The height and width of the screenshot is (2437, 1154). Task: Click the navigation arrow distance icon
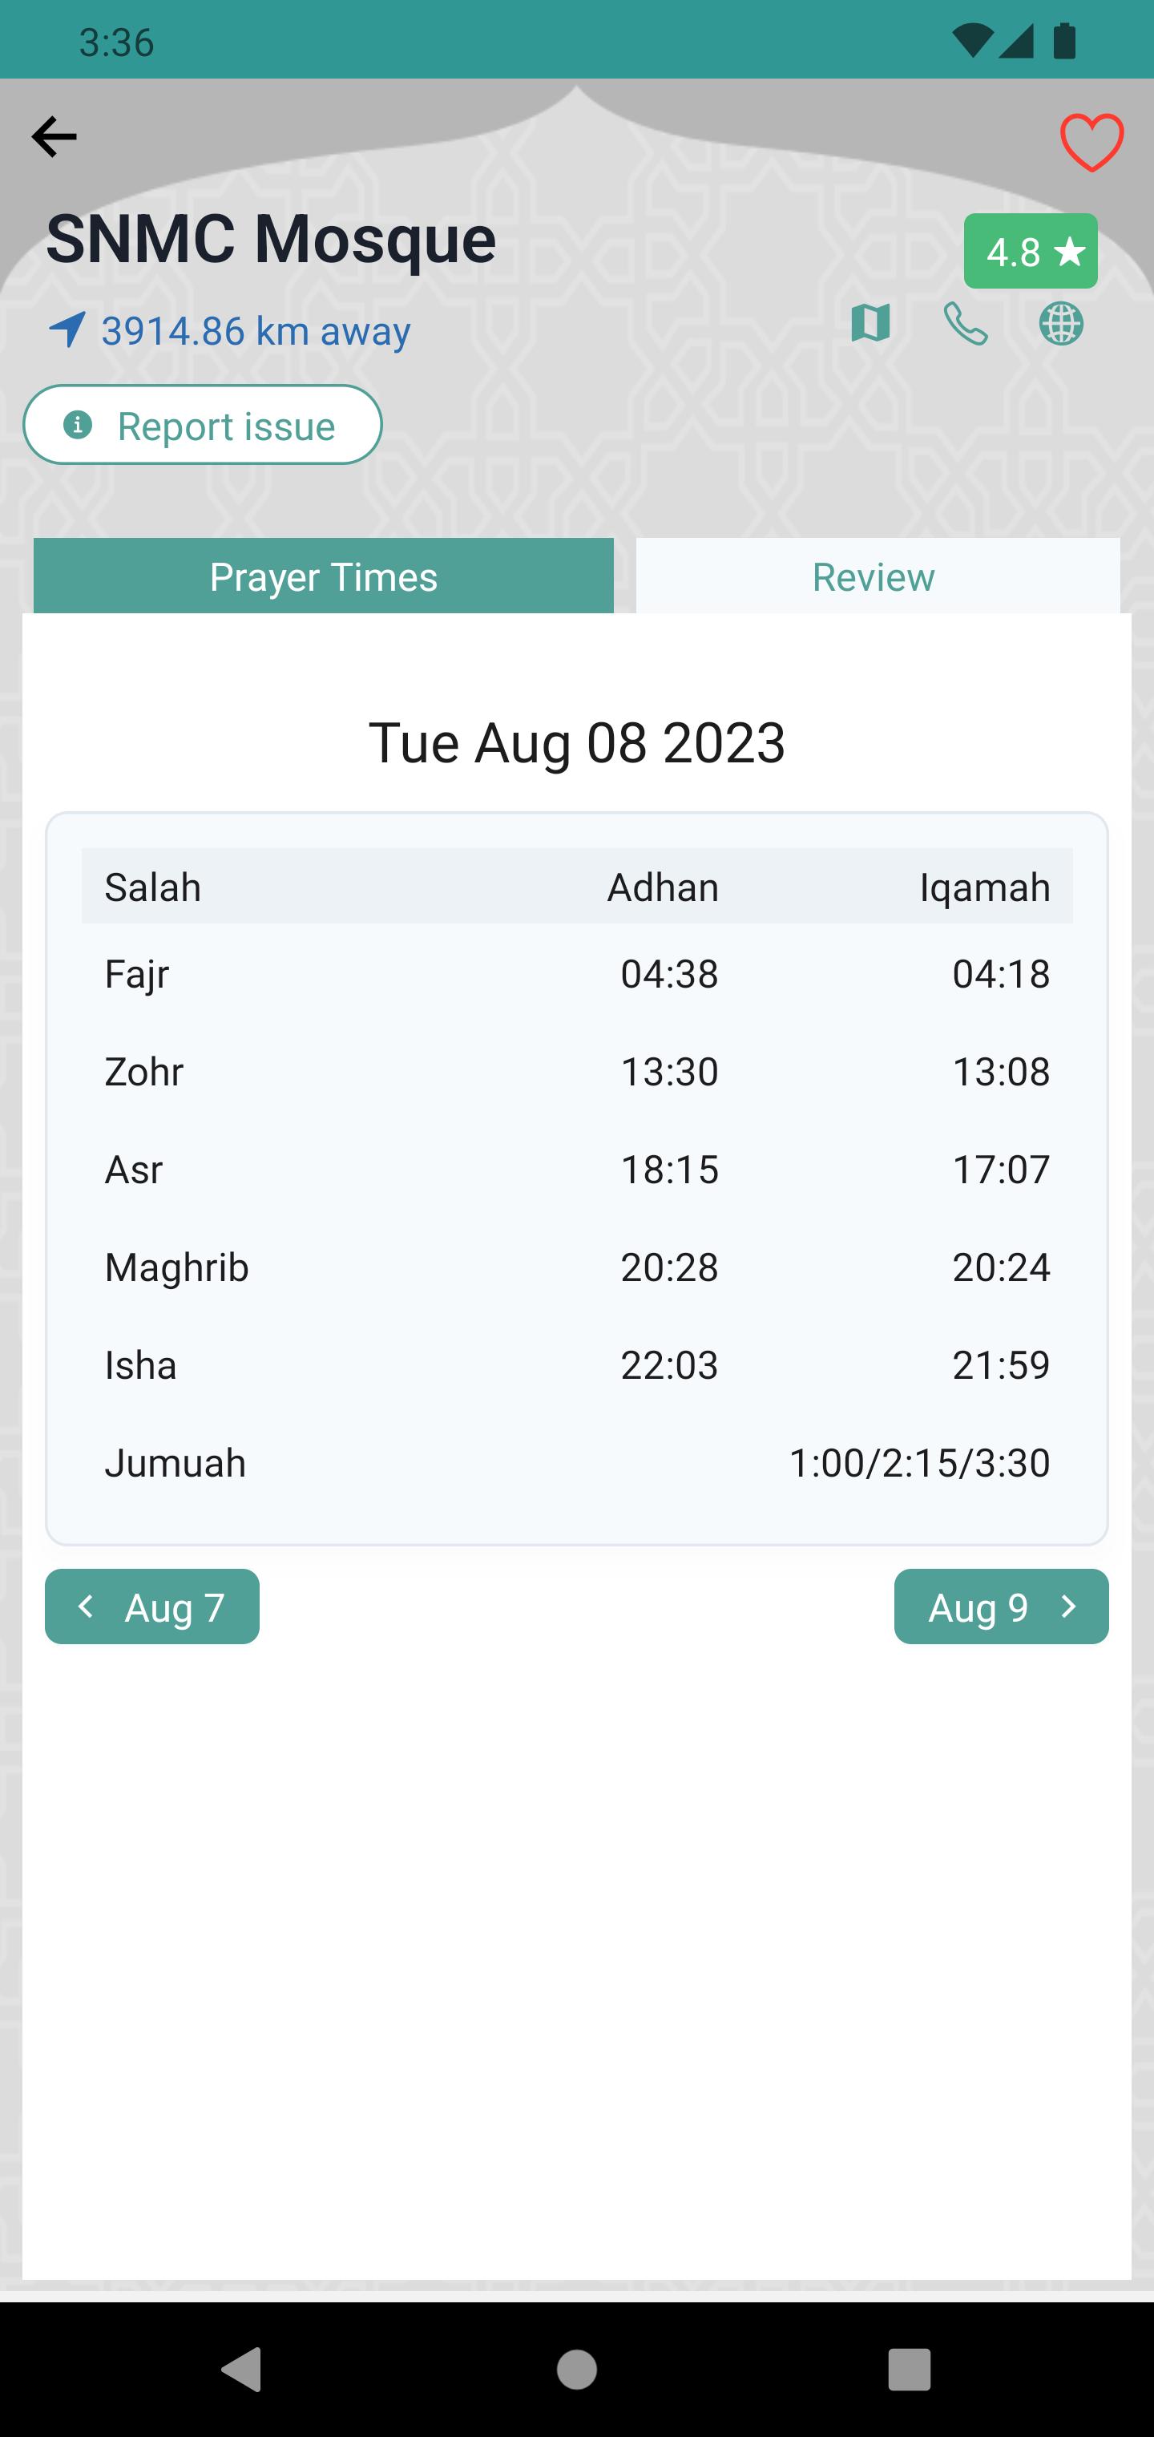(x=67, y=330)
